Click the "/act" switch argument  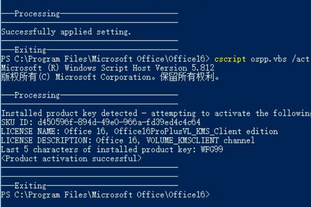301,59
